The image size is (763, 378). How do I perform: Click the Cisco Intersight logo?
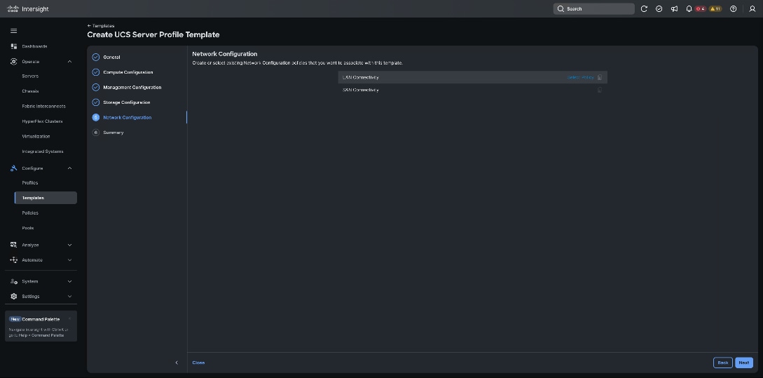click(28, 9)
